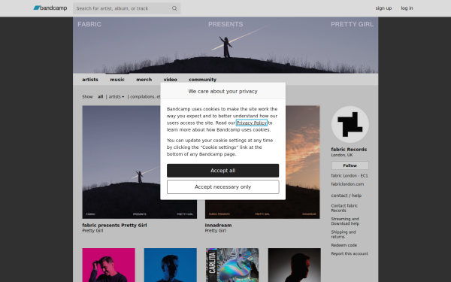Open Shipping and returns link
The width and height of the screenshot is (451, 282).
pos(344,234)
